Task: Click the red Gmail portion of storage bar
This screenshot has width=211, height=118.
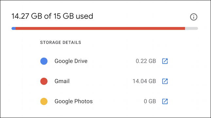Action: [100, 28]
